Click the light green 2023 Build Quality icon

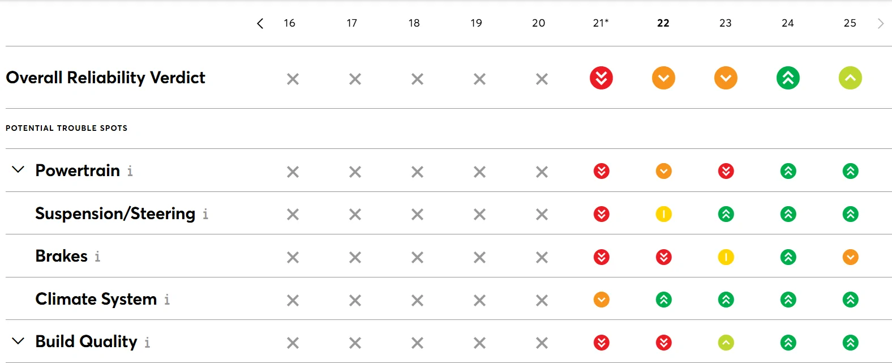click(726, 343)
